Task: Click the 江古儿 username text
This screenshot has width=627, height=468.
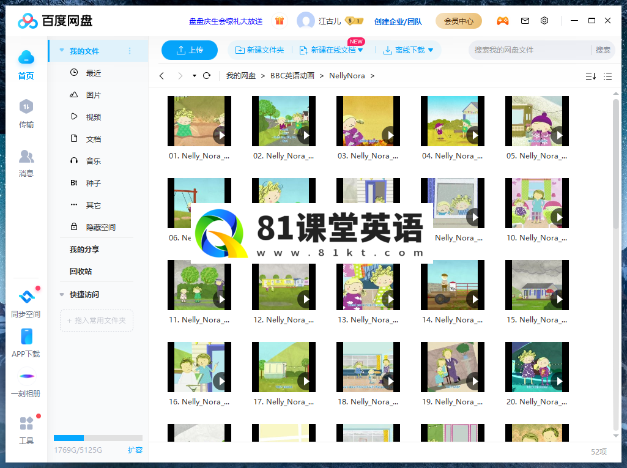Action: (x=330, y=21)
